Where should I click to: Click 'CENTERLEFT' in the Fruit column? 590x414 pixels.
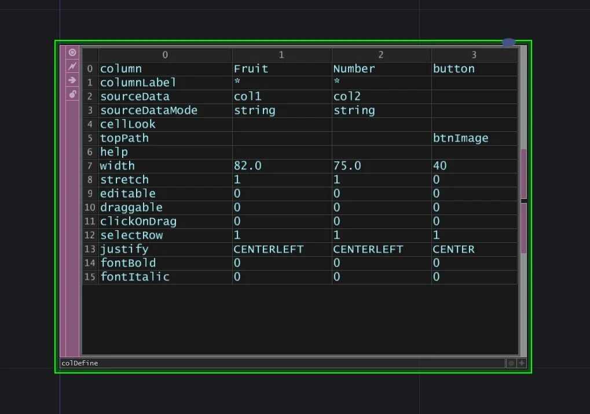pos(282,249)
